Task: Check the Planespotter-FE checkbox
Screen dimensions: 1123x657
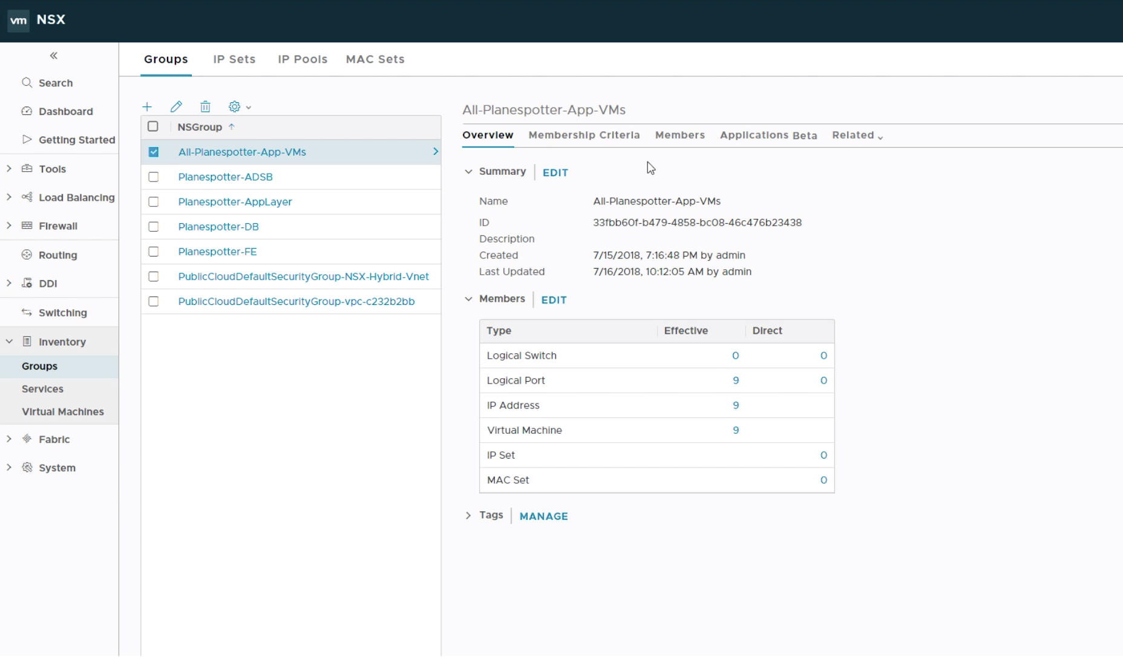Action: pyautogui.click(x=154, y=251)
